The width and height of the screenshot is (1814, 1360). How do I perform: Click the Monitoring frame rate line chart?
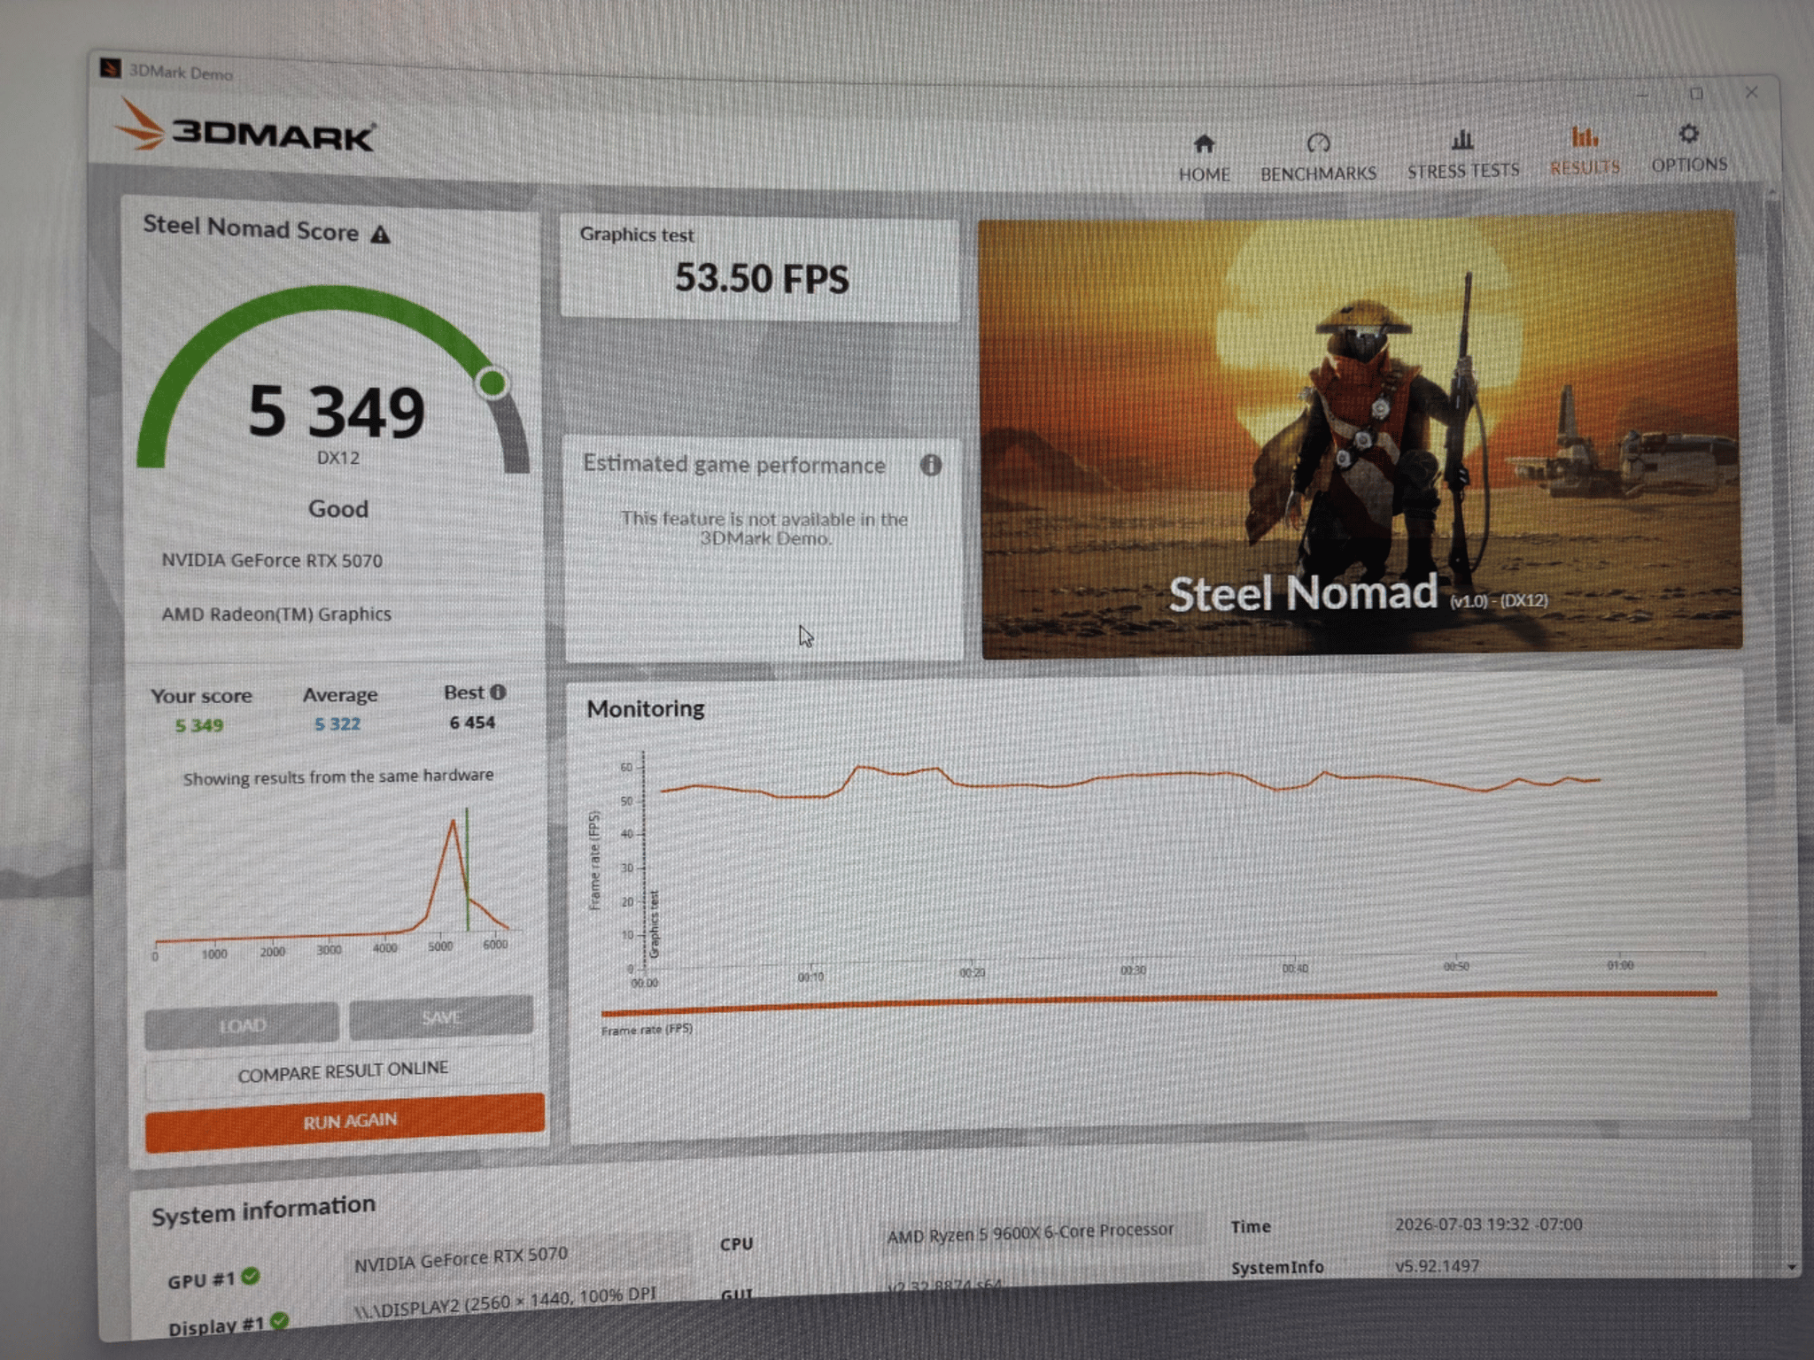coord(1151,868)
